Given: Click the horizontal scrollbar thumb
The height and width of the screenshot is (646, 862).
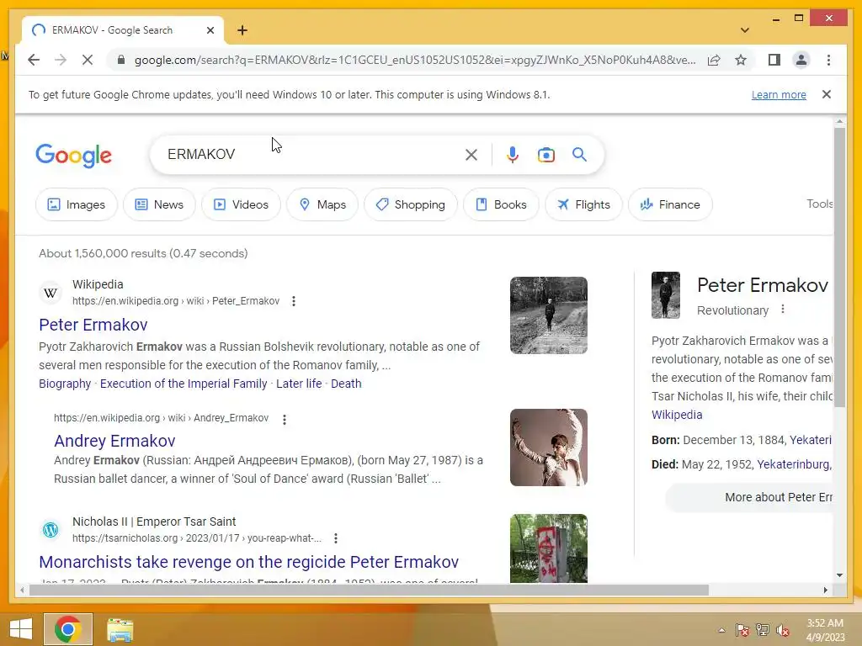Looking at the screenshot, I should click(x=369, y=590).
